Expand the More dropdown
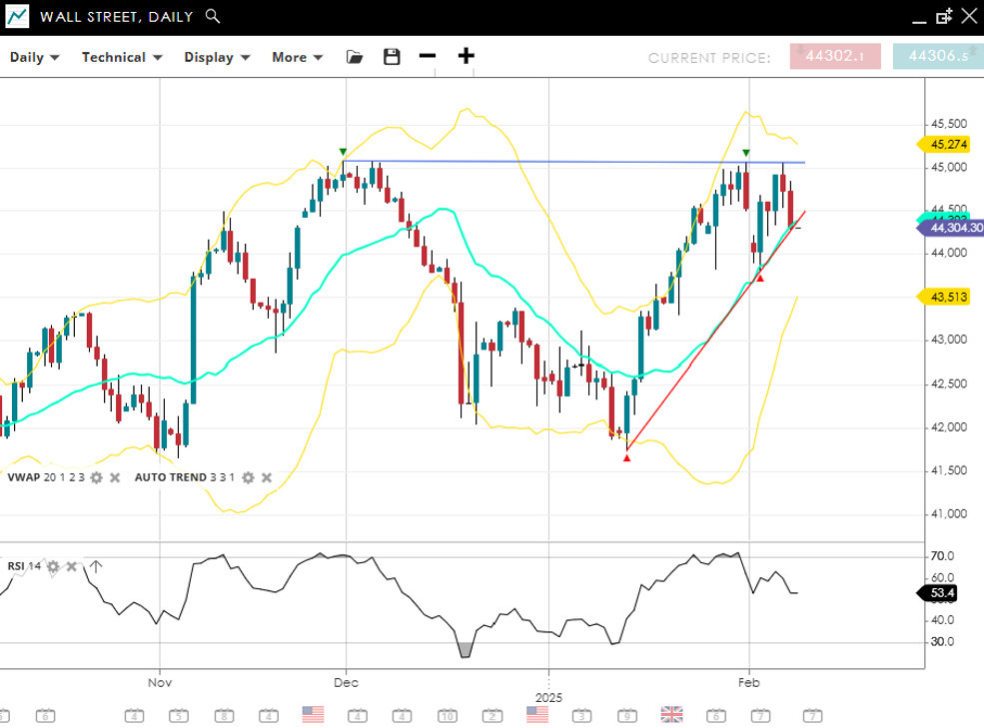984x728 pixels. (x=298, y=57)
